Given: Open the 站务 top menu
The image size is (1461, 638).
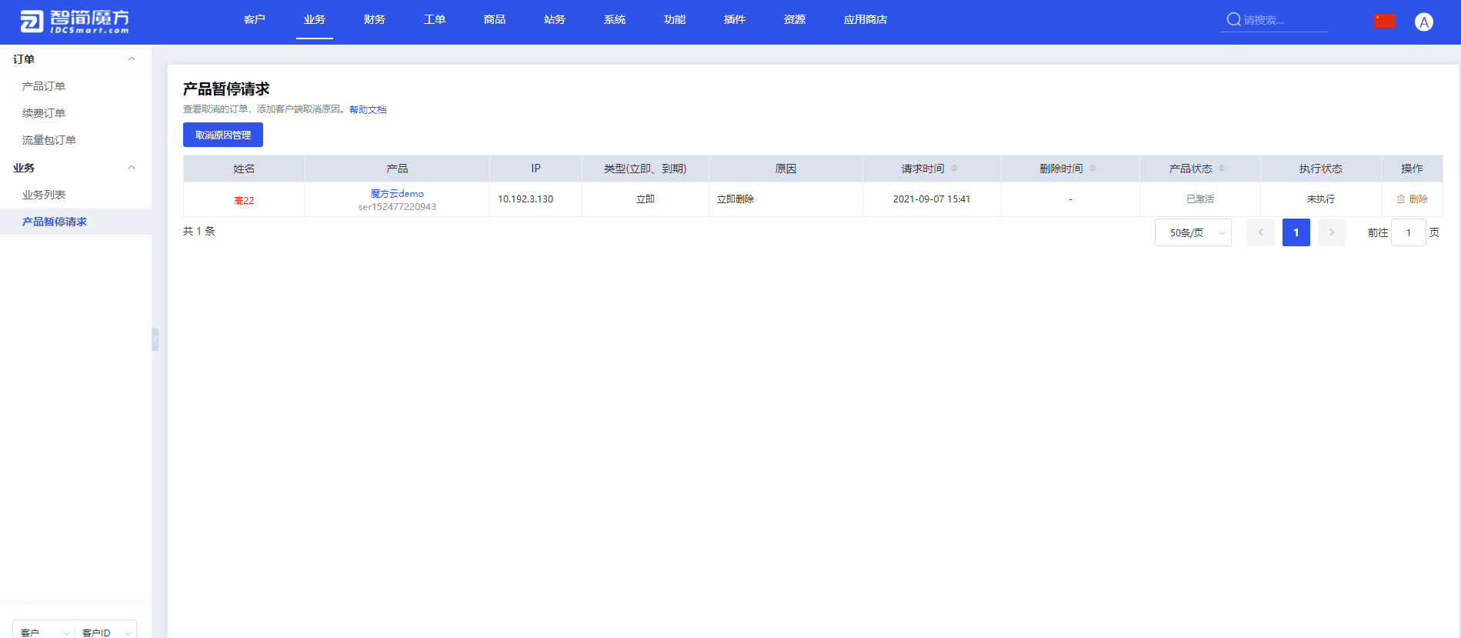Looking at the screenshot, I should [555, 20].
